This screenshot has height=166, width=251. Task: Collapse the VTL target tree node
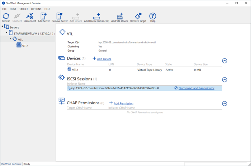tap(10, 39)
